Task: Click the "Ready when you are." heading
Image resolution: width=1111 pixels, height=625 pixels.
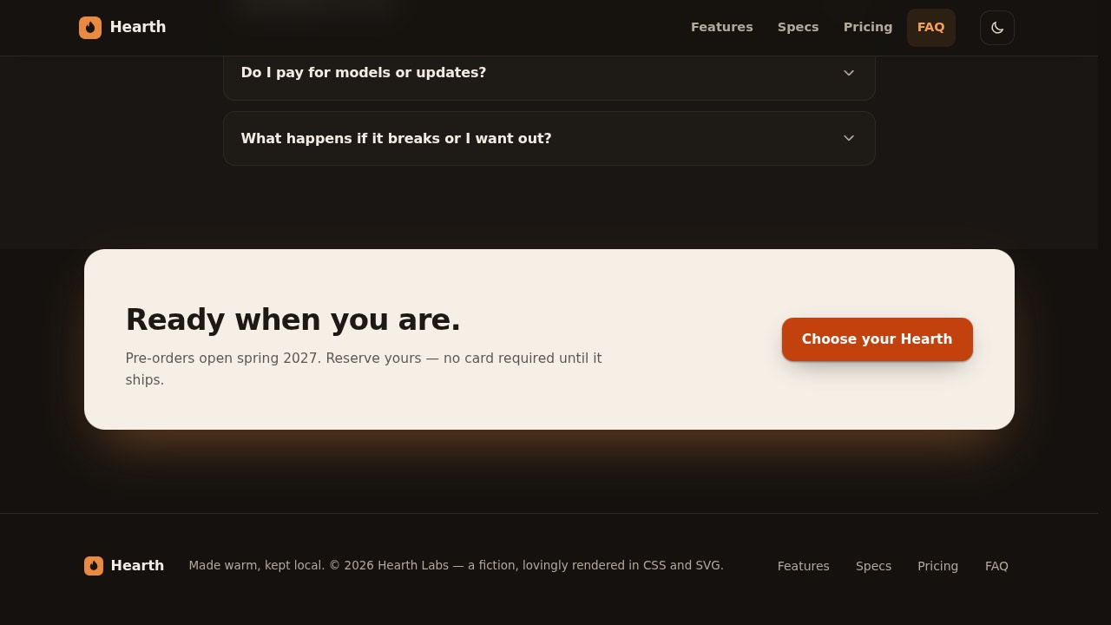Action: [x=293, y=319]
